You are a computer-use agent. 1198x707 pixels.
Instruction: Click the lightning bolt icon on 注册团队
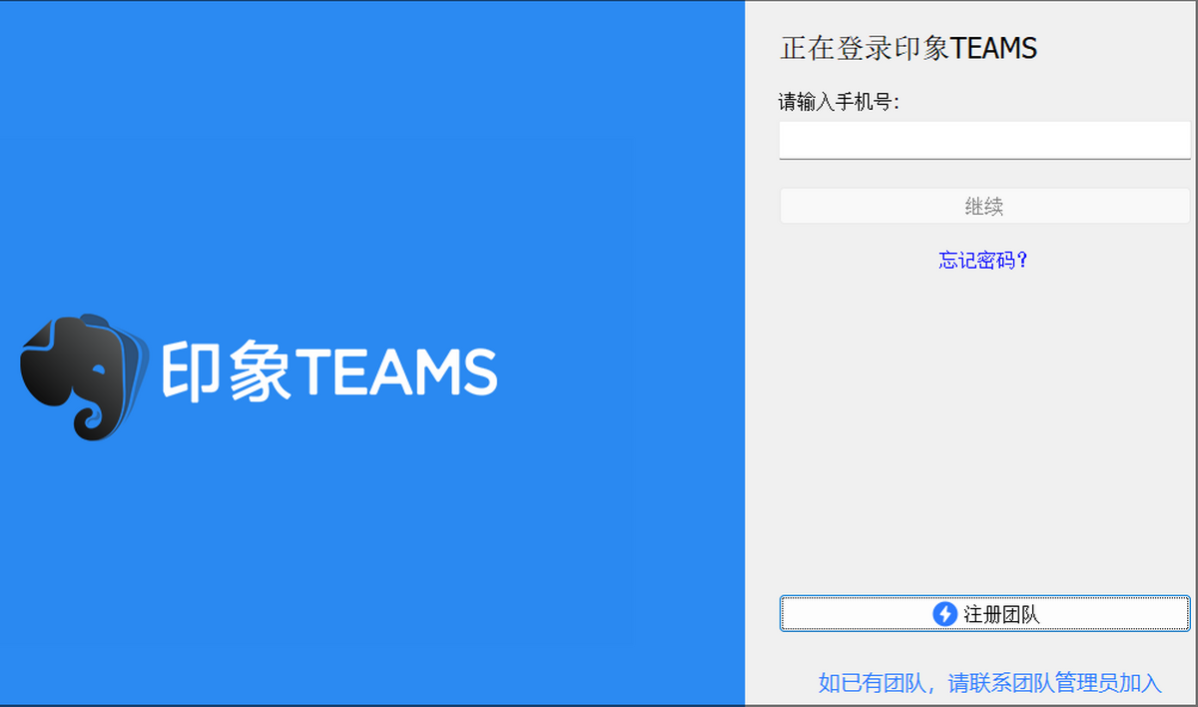tap(944, 614)
